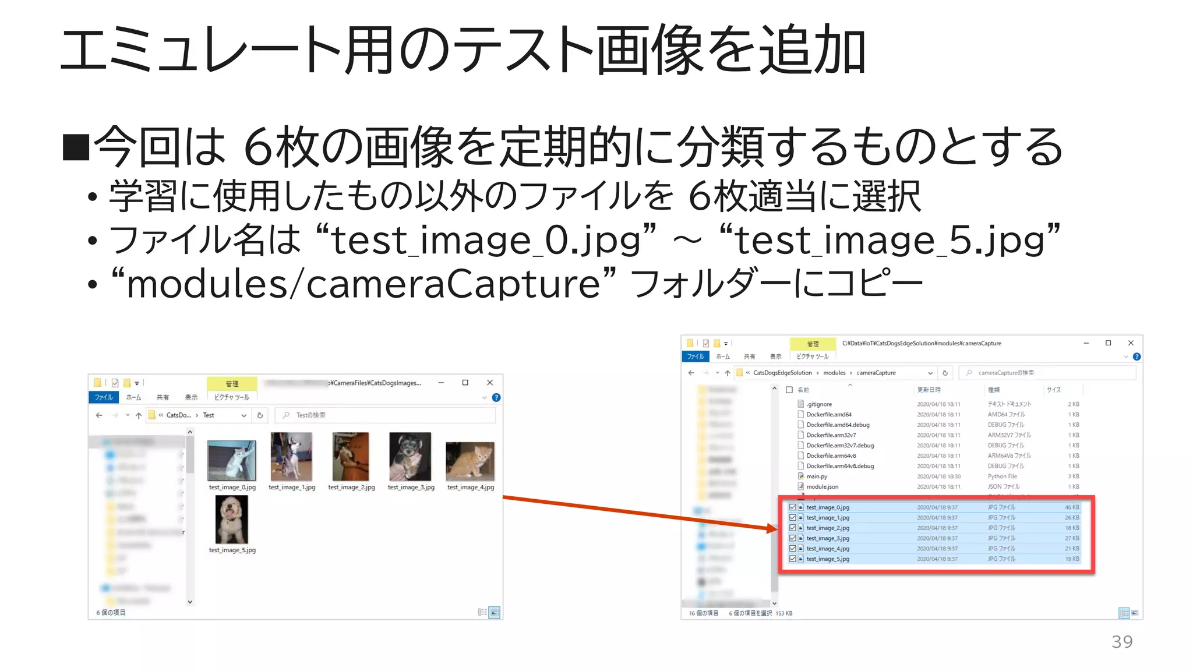1193x671 pixels.
Task: Click the Dockerfile.amd64 file icon
Action: [801, 414]
